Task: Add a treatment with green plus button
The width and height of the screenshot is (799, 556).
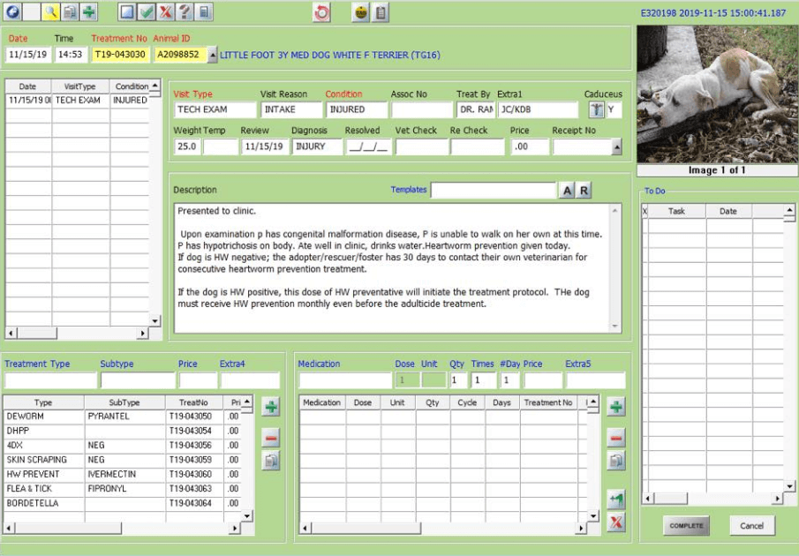Action: 271,407
